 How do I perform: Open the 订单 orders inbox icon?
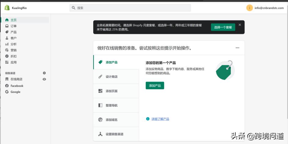[x=7, y=26]
